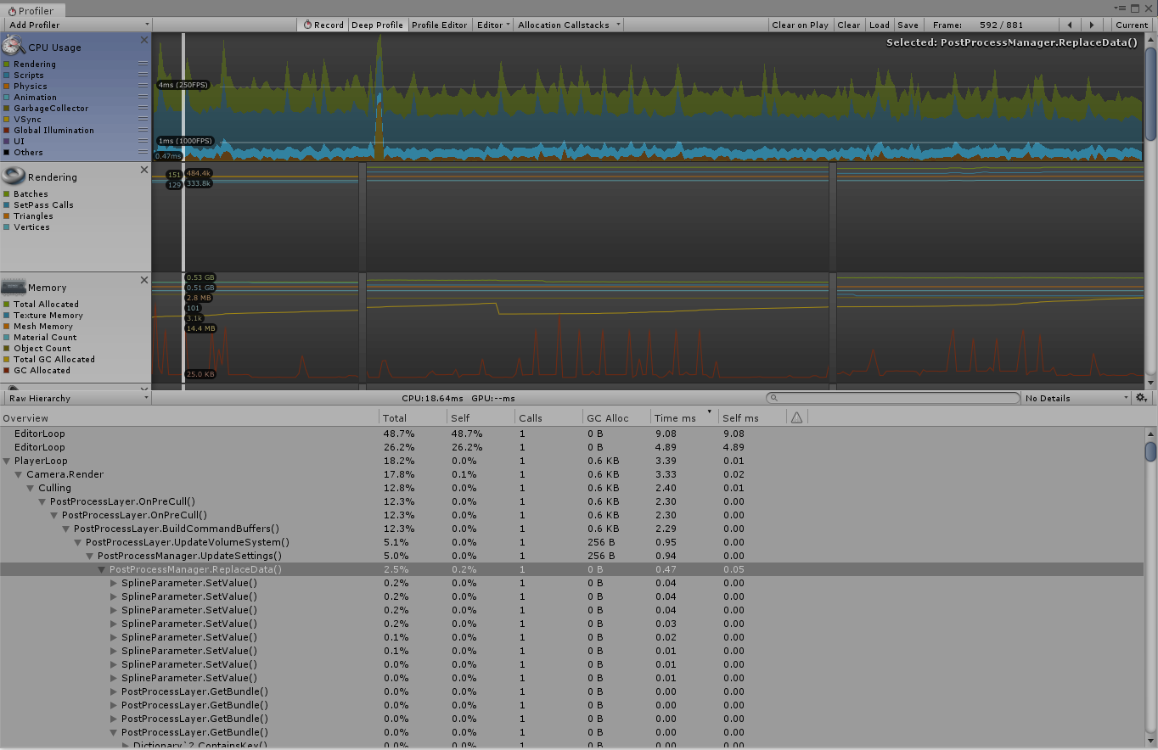Open the Profile Editor tab

coord(439,24)
